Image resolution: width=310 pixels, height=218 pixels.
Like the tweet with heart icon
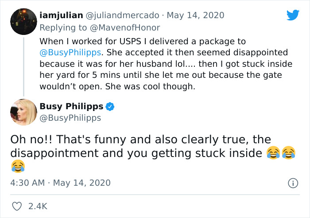tap(18, 206)
